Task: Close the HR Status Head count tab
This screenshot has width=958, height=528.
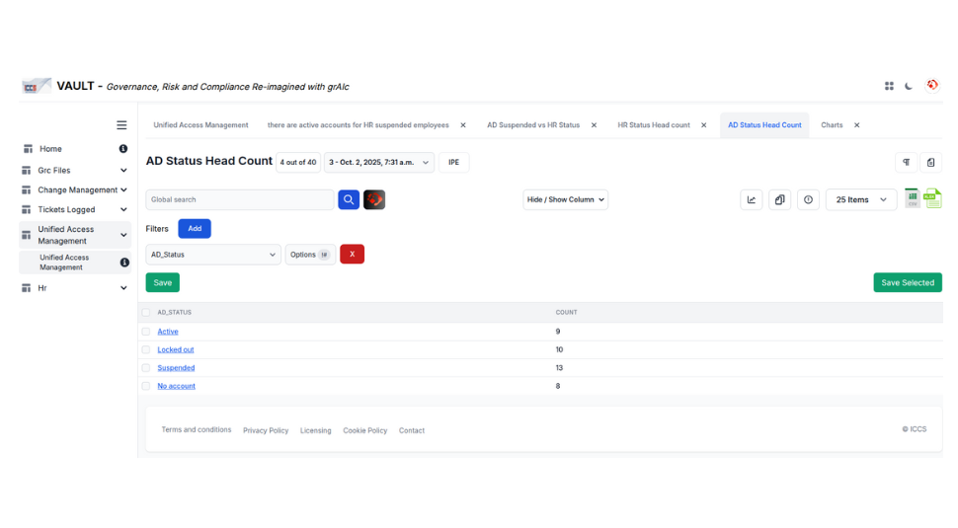Action: (x=704, y=125)
